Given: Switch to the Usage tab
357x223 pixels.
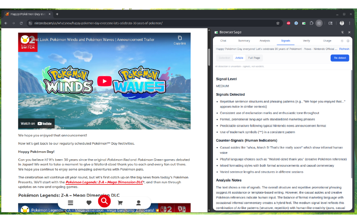Looking at the screenshot, I should (327, 41).
